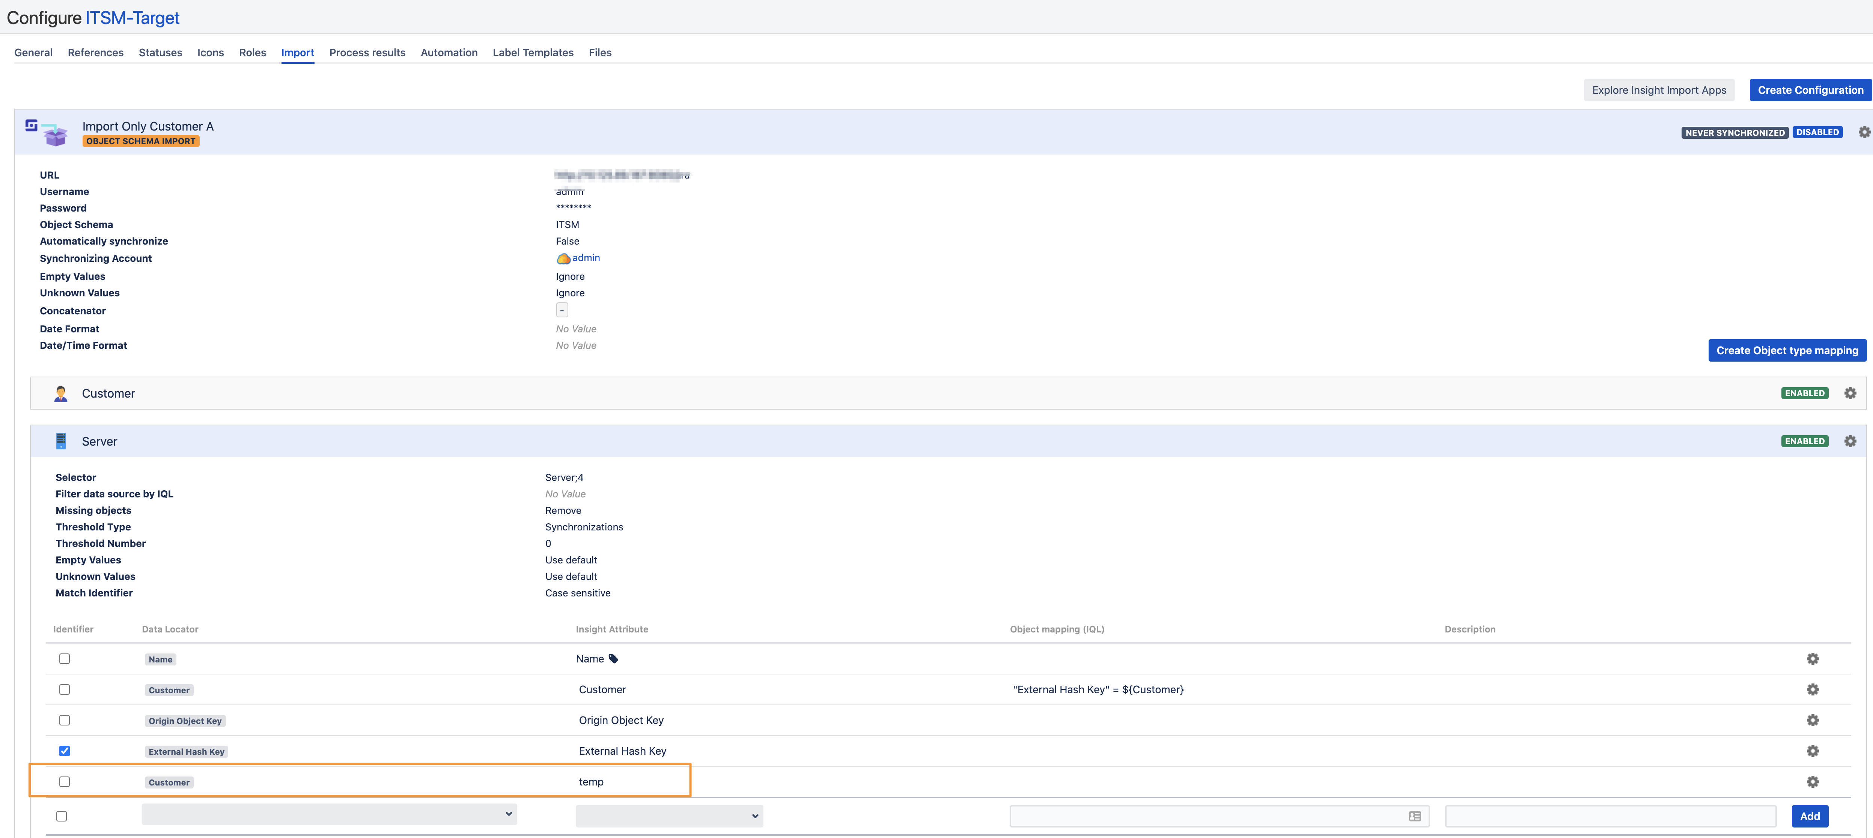Click the Customer mapping gear icon
This screenshot has height=838, width=1873.
click(1850, 393)
